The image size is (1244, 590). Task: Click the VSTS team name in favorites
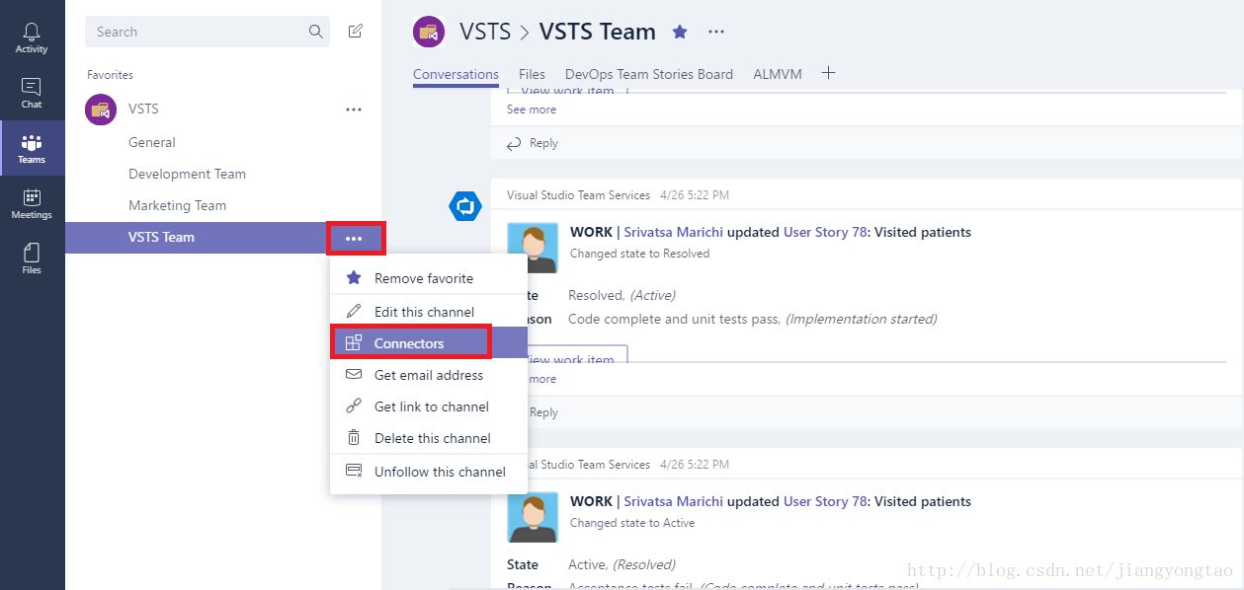click(143, 109)
